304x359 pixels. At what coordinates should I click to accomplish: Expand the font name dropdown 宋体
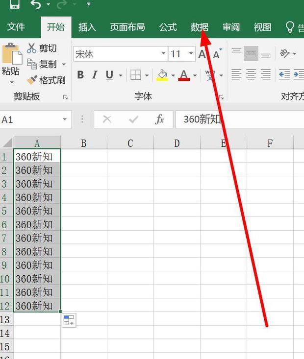tap(163, 54)
